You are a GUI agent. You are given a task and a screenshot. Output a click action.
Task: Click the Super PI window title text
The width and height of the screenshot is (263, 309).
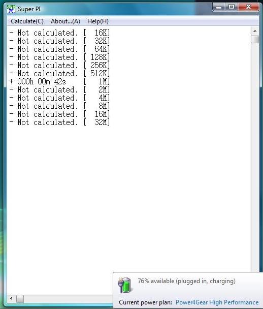(29, 9)
